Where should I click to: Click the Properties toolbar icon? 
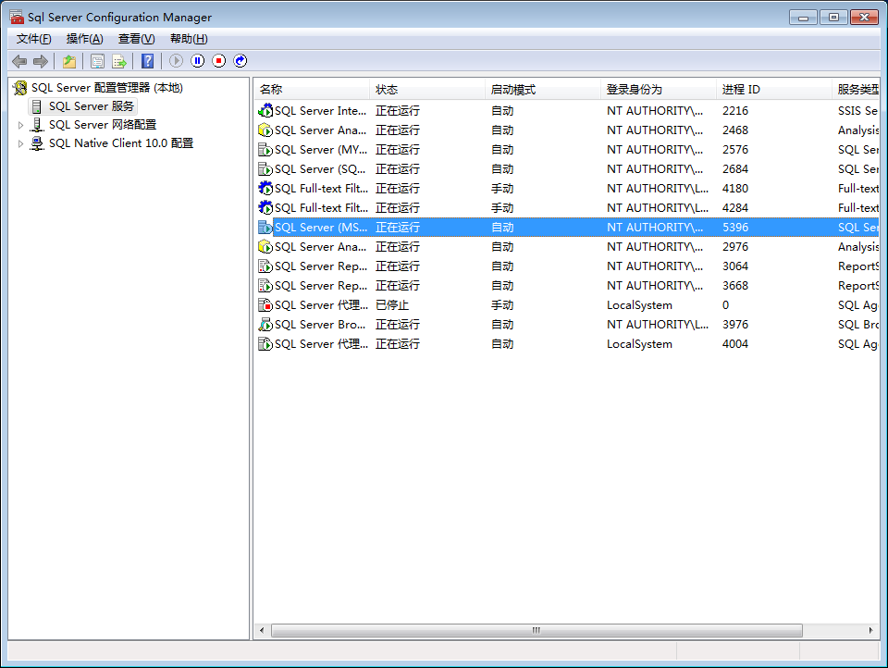tap(97, 61)
